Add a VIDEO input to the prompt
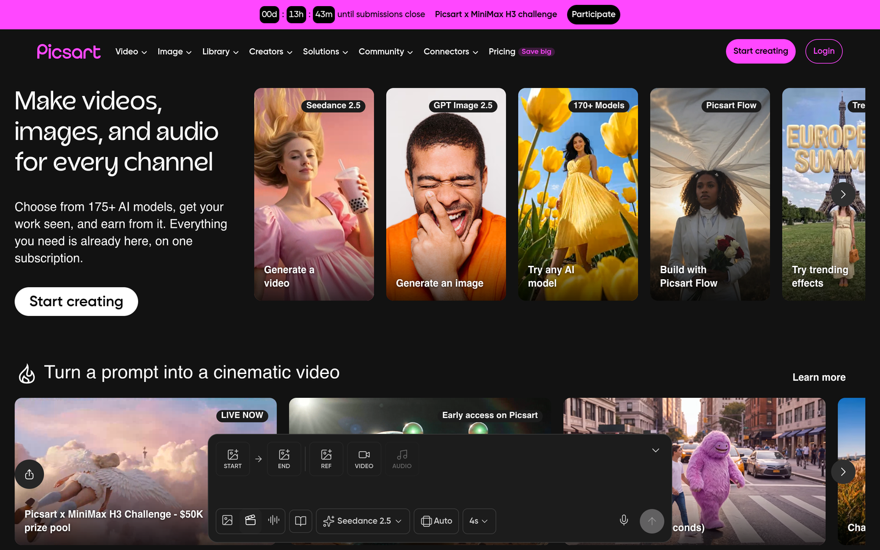This screenshot has height=550, width=880. click(x=364, y=458)
